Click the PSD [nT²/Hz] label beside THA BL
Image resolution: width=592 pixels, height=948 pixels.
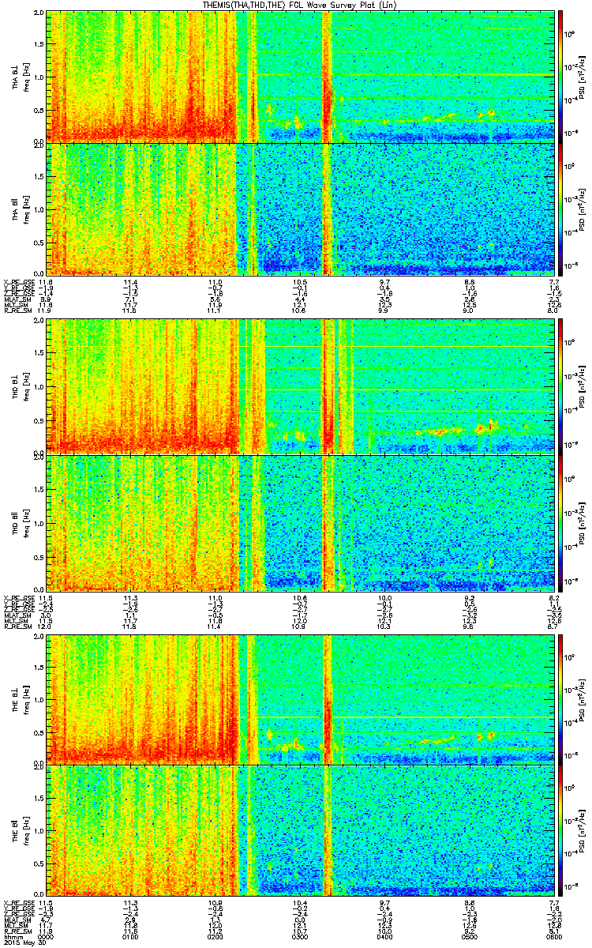pos(583,77)
